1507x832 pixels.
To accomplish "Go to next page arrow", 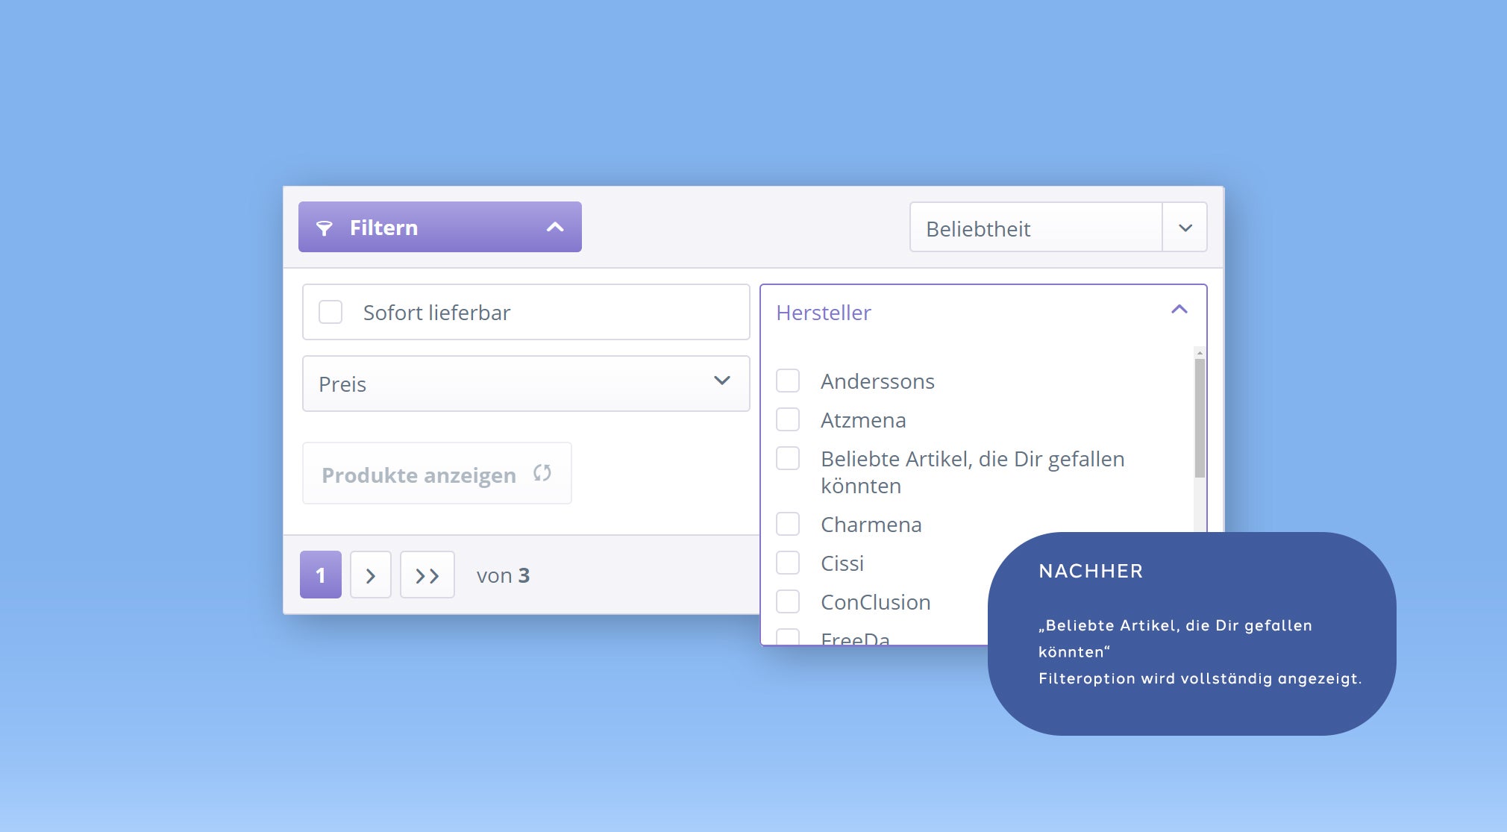I will tap(371, 575).
